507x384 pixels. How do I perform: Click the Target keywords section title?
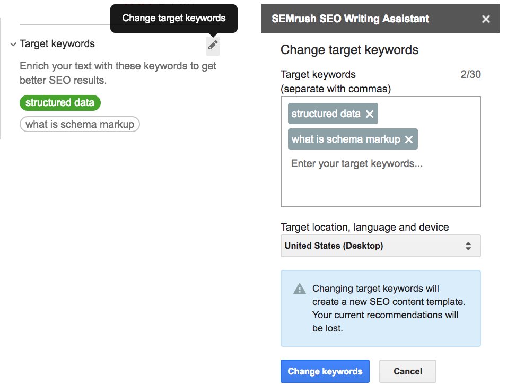click(57, 43)
